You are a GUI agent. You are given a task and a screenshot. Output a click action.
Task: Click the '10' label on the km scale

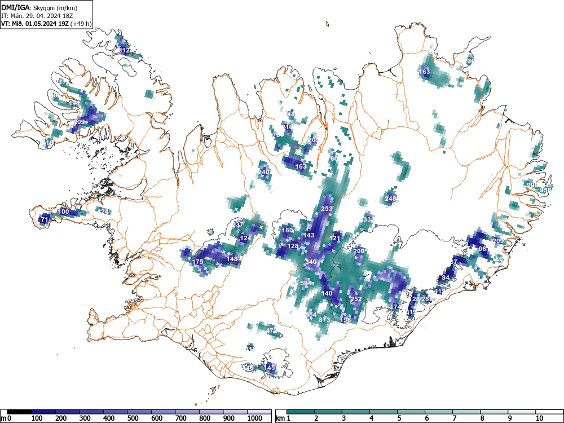pos(540,418)
